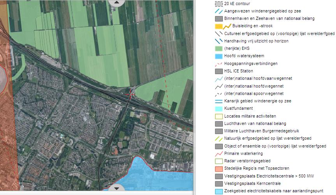
Task: Click Natuurlijk erfgoedgebied op lijst werelderfgoed icon
Action: tap(219, 139)
